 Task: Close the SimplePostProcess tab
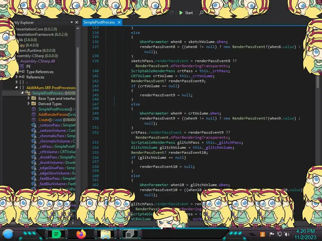click(x=119, y=22)
